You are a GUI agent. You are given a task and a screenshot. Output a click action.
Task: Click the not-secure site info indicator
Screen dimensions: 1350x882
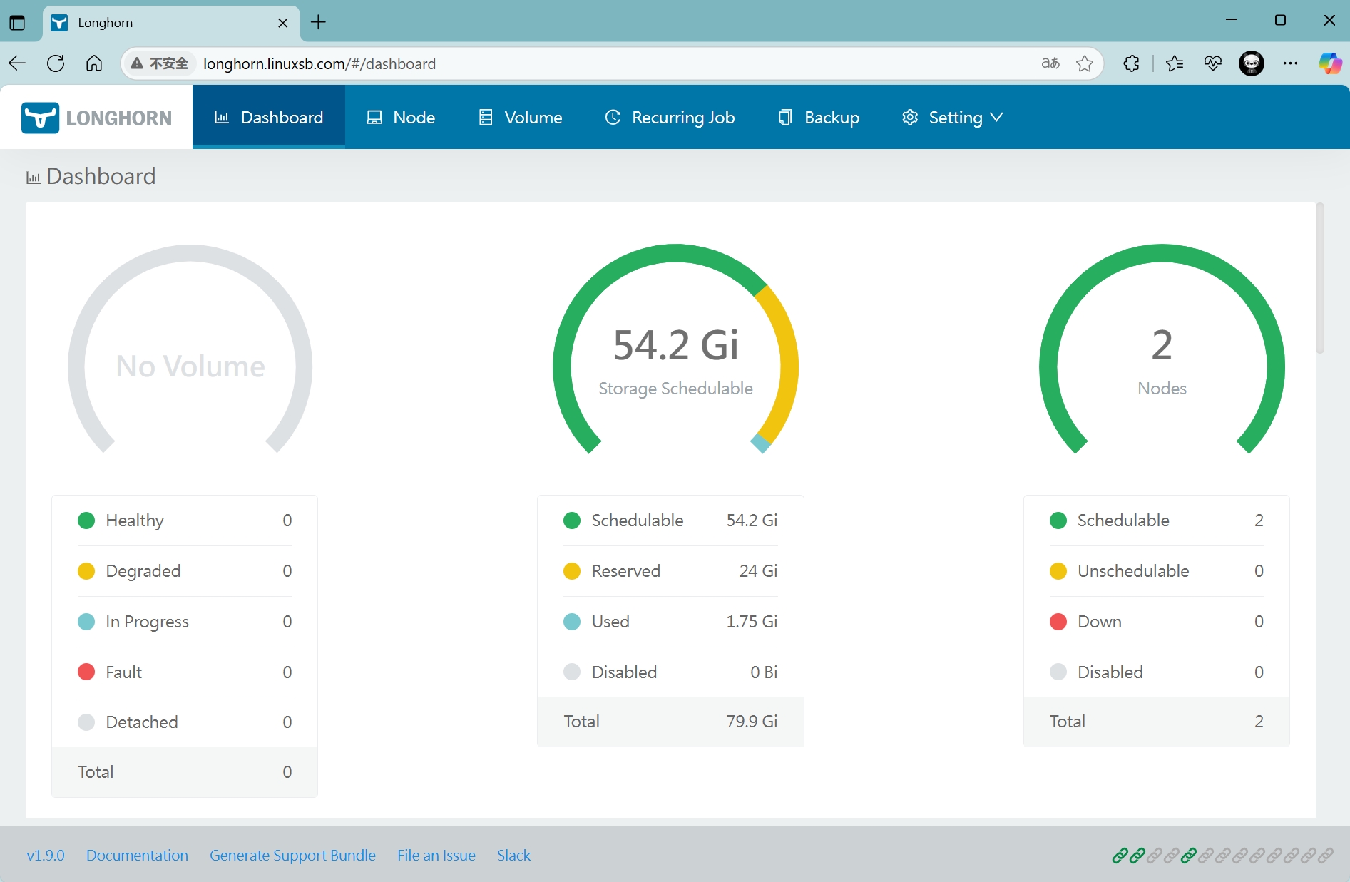click(160, 63)
